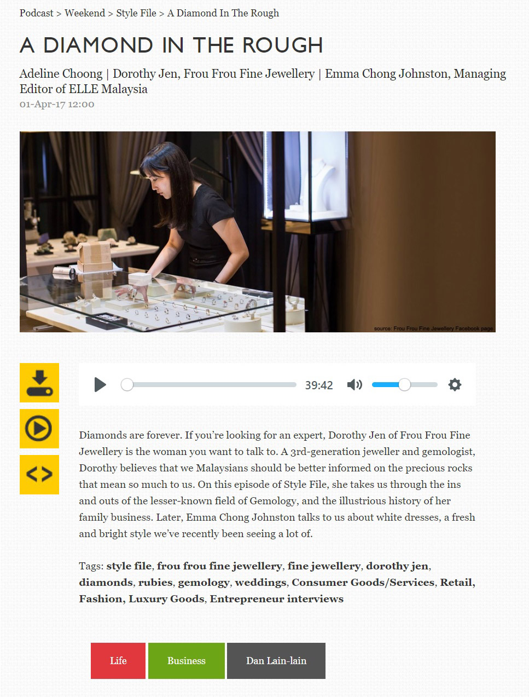
Task: Play the podcast audio
Action: (x=100, y=385)
